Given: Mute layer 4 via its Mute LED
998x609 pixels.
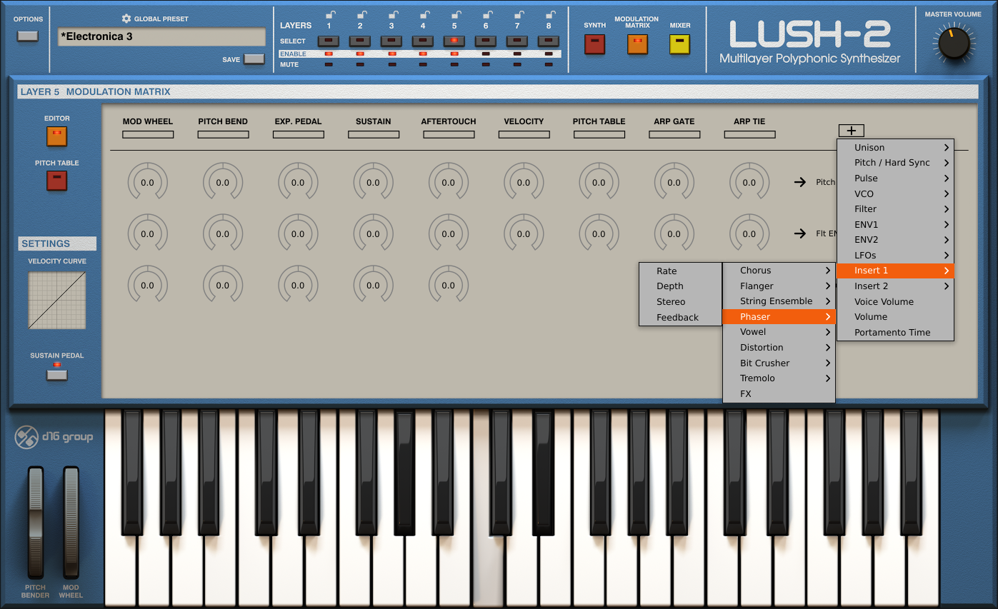Looking at the screenshot, I should click(x=423, y=64).
